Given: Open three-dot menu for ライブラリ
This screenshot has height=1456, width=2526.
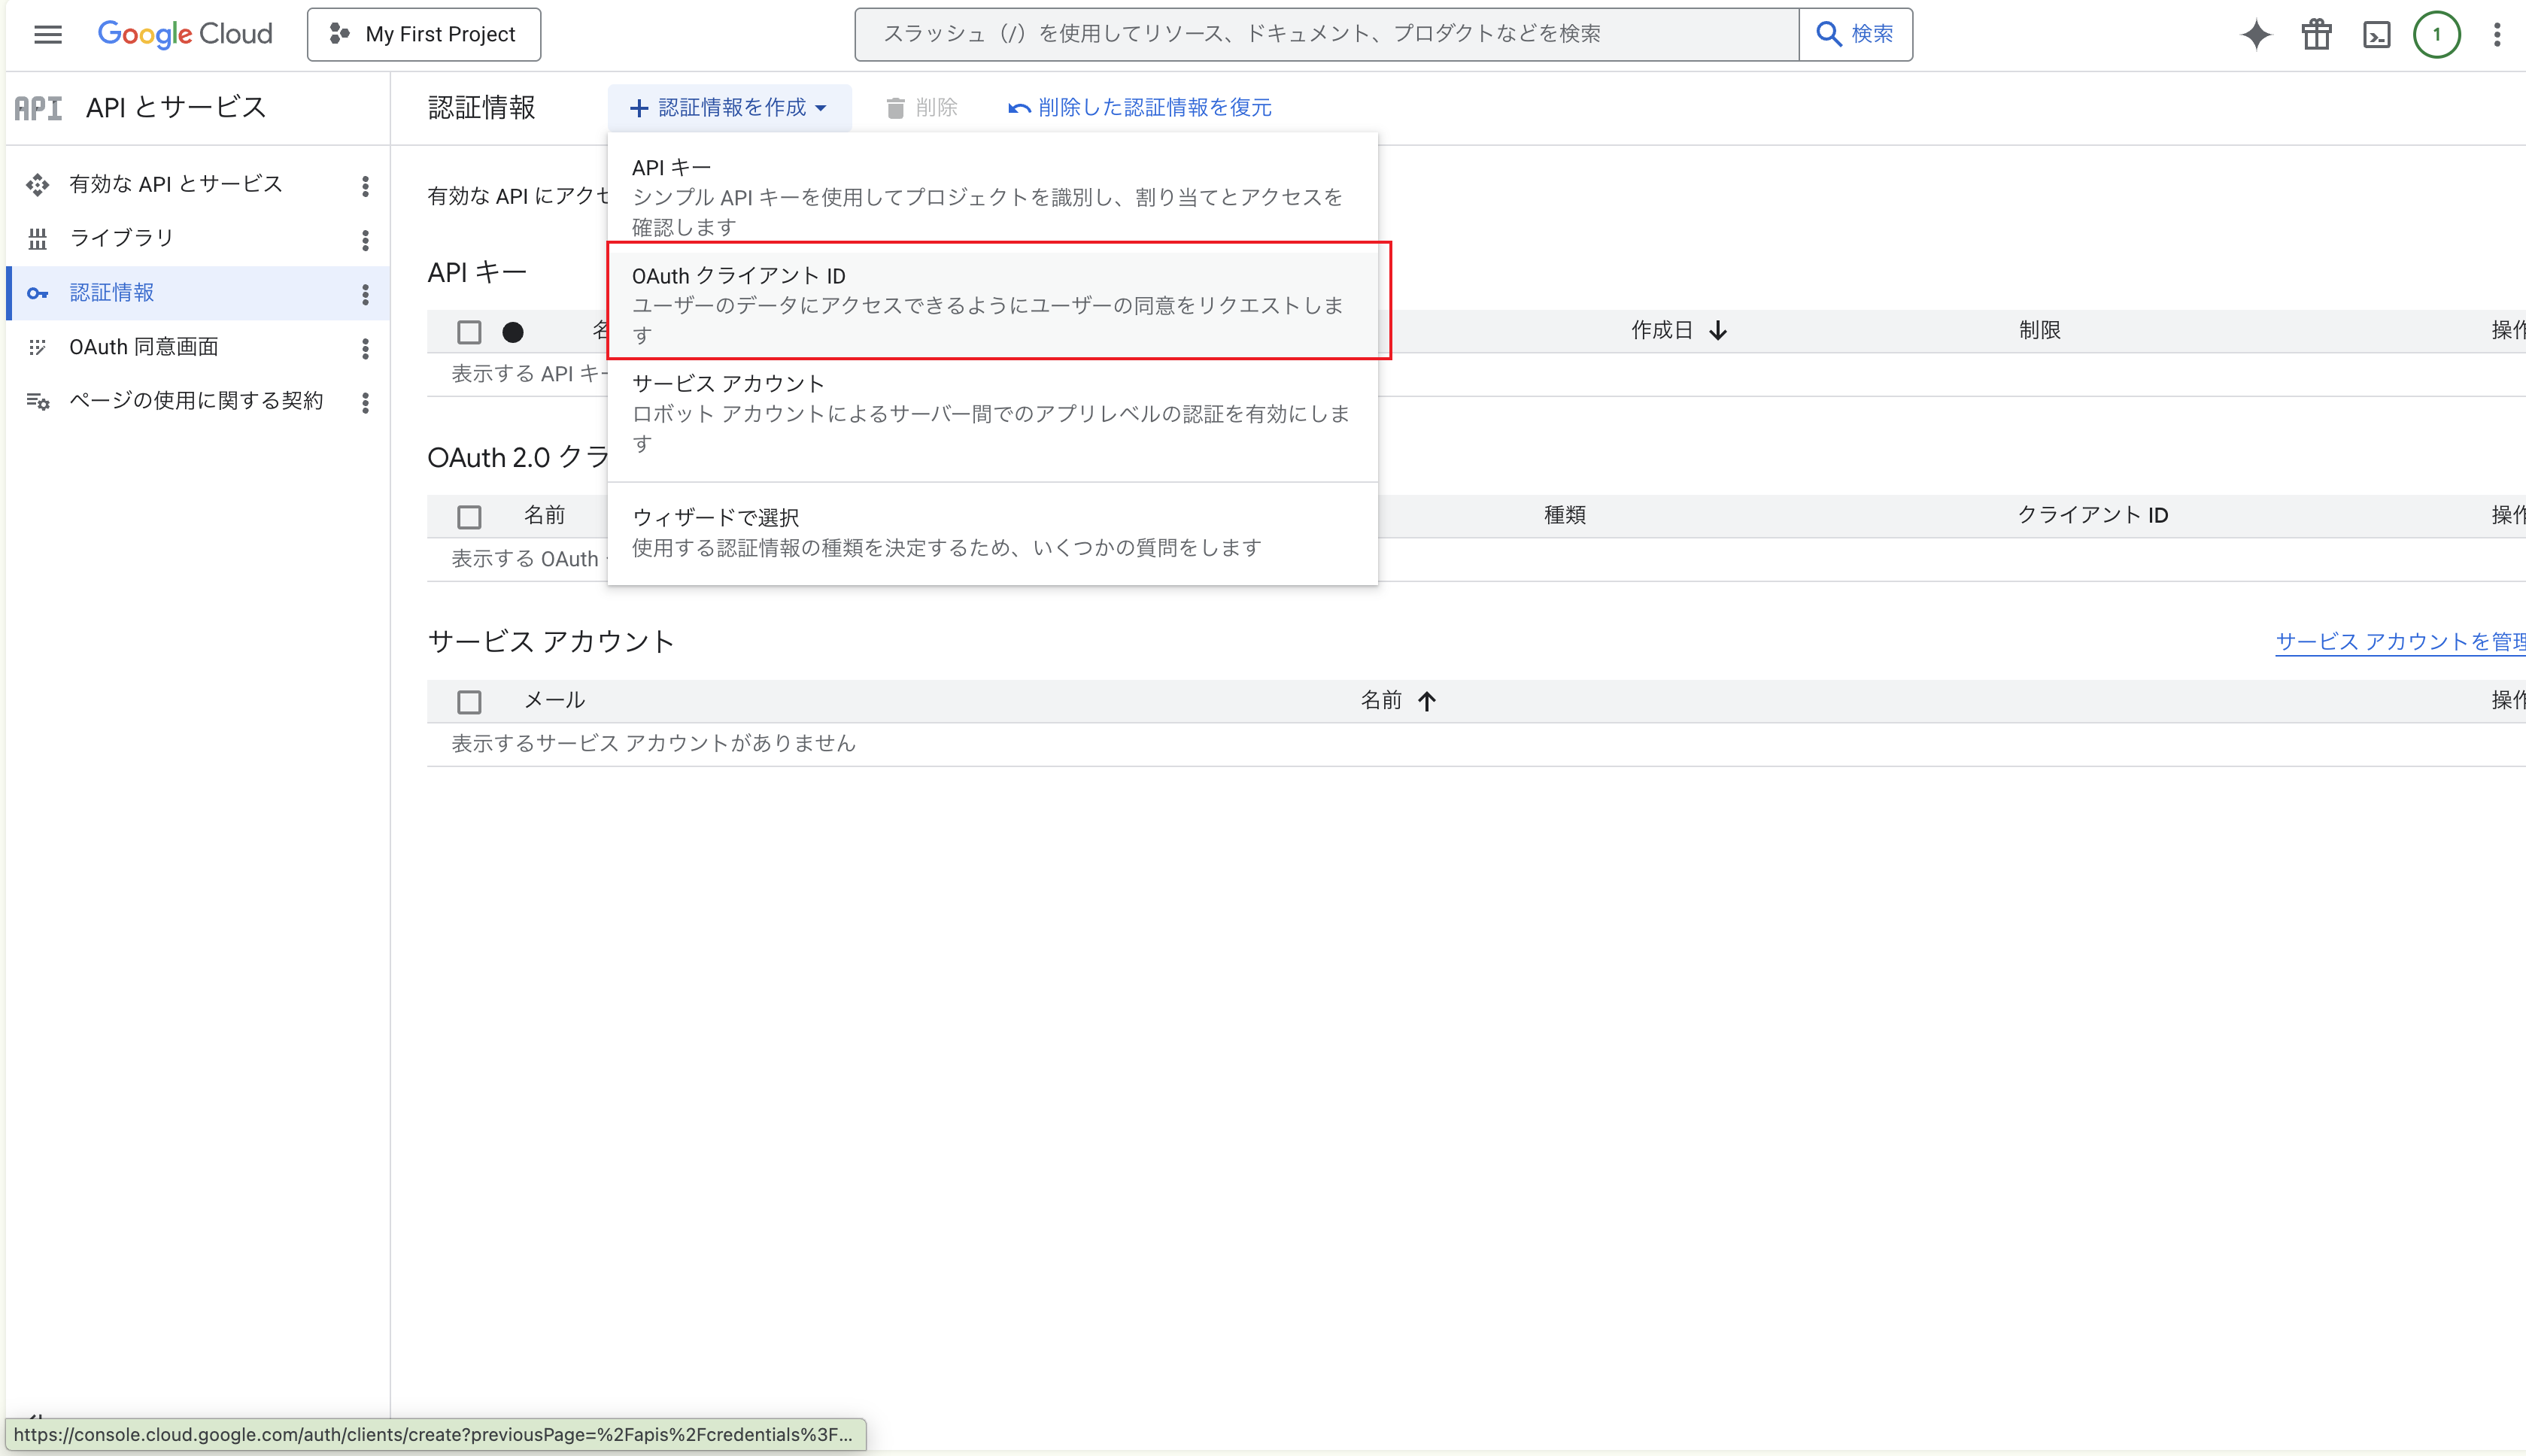Looking at the screenshot, I should pyautogui.click(x=365, y=239).
